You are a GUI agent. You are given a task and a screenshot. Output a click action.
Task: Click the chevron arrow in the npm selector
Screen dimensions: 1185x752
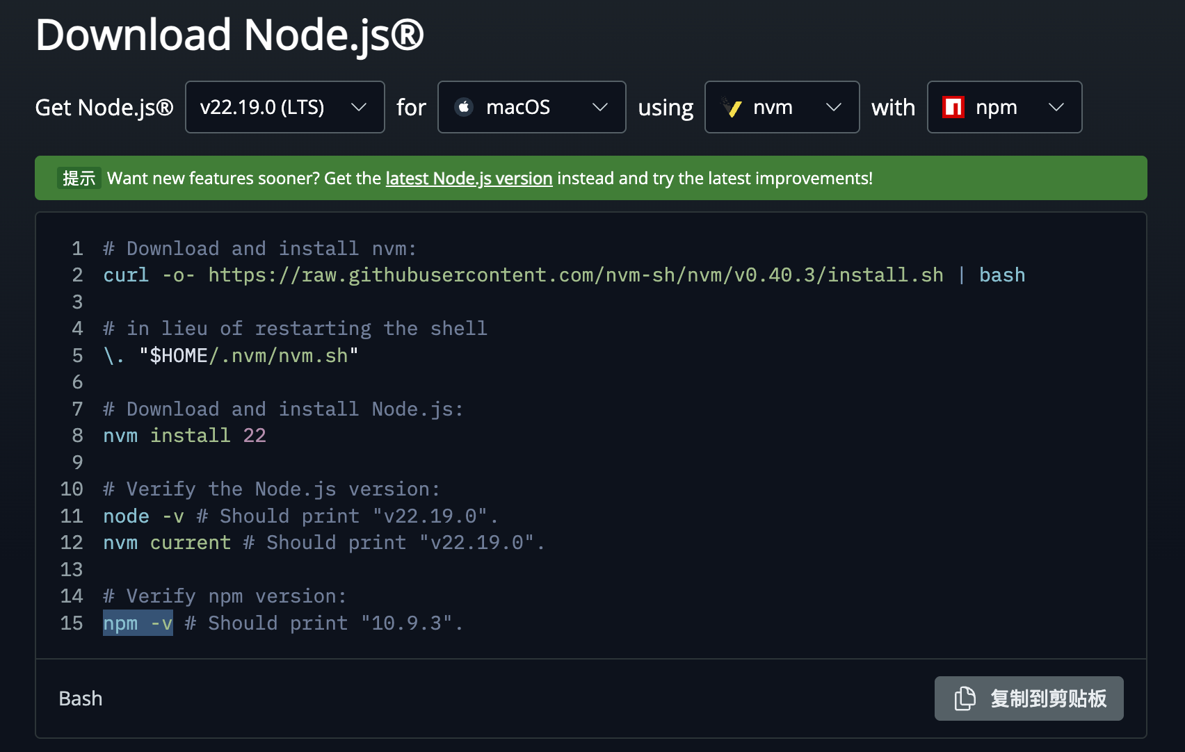point(1056,107)
